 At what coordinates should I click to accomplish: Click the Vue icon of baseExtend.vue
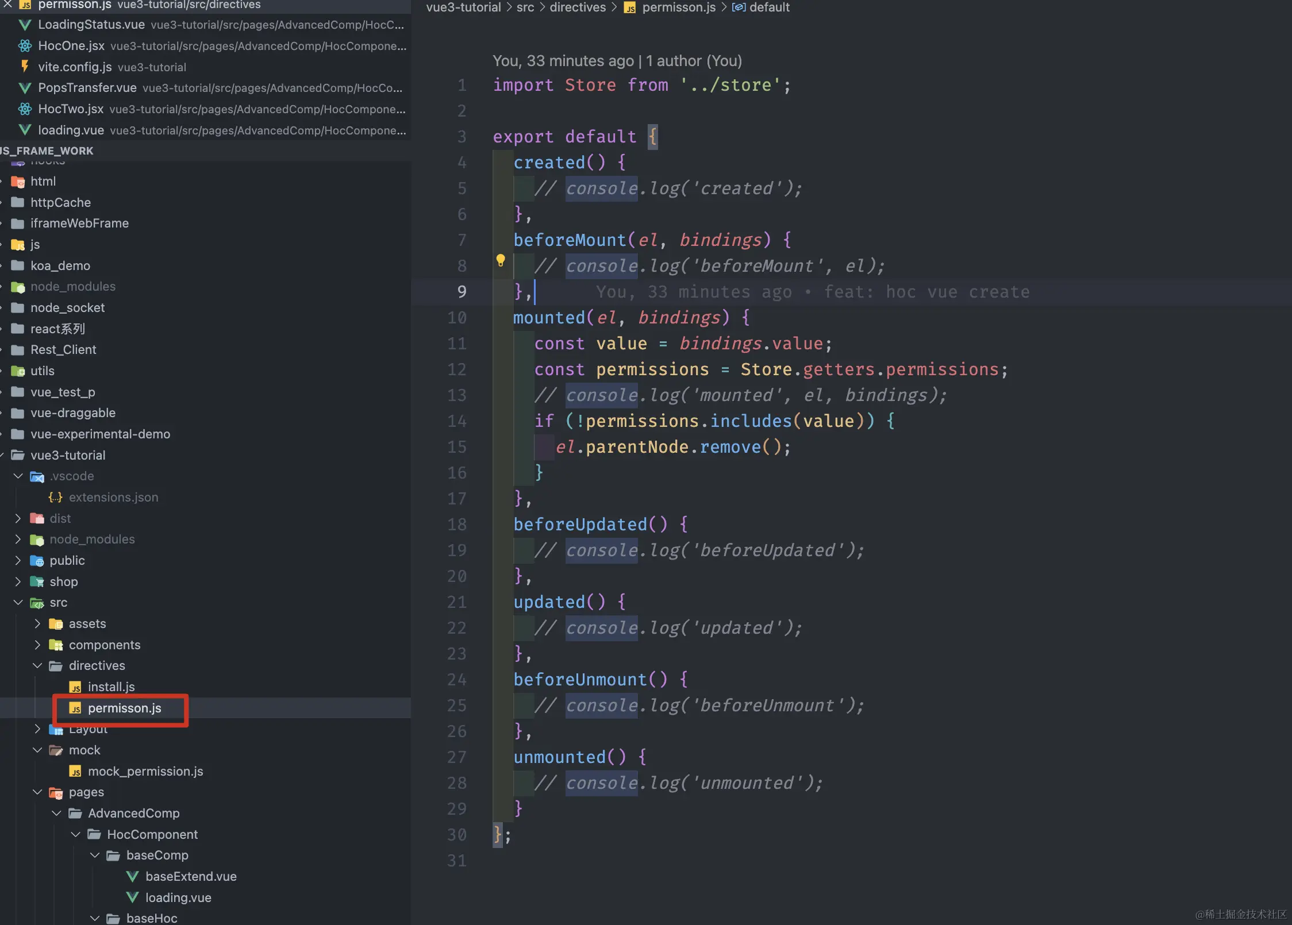pyautogui.click(x=132, y=877)
